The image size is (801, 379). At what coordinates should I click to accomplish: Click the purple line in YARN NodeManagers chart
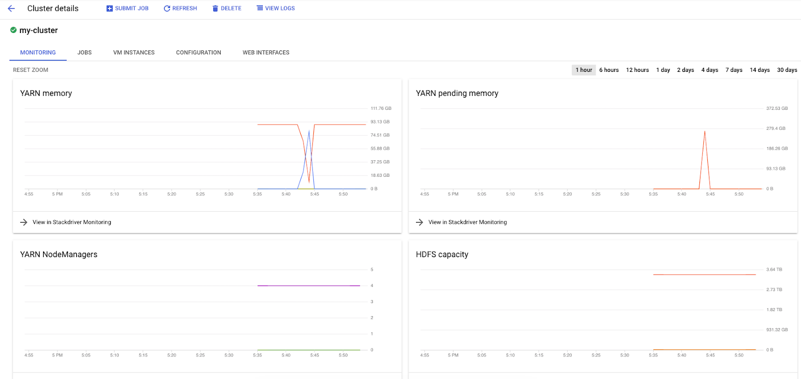(308, 286)
